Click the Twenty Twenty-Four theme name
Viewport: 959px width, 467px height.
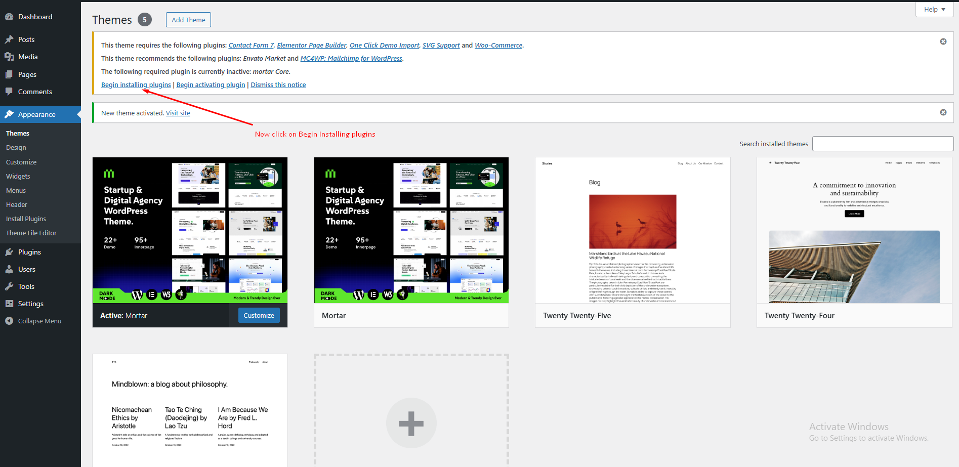(x=800, y=315)
